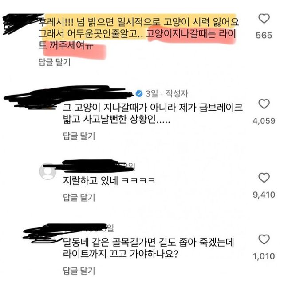Like the flashlight comment with 565 likes
The width and height of the screenshot is (284, 283).
point(264,19)
